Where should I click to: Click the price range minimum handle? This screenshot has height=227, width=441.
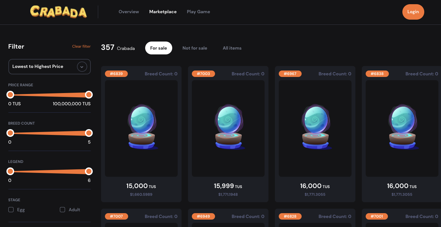click(x=10, y=95)
